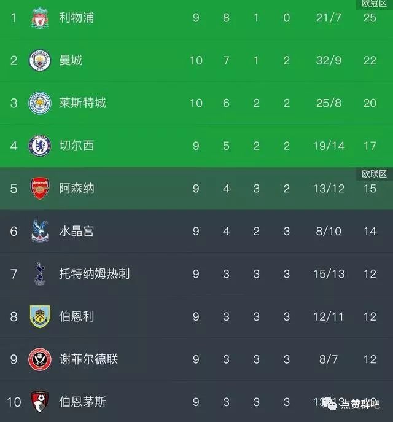This screenshot has width=393, height=422.
Task: Select Arsenal's 15 points value
Action: tap(370, 189)
